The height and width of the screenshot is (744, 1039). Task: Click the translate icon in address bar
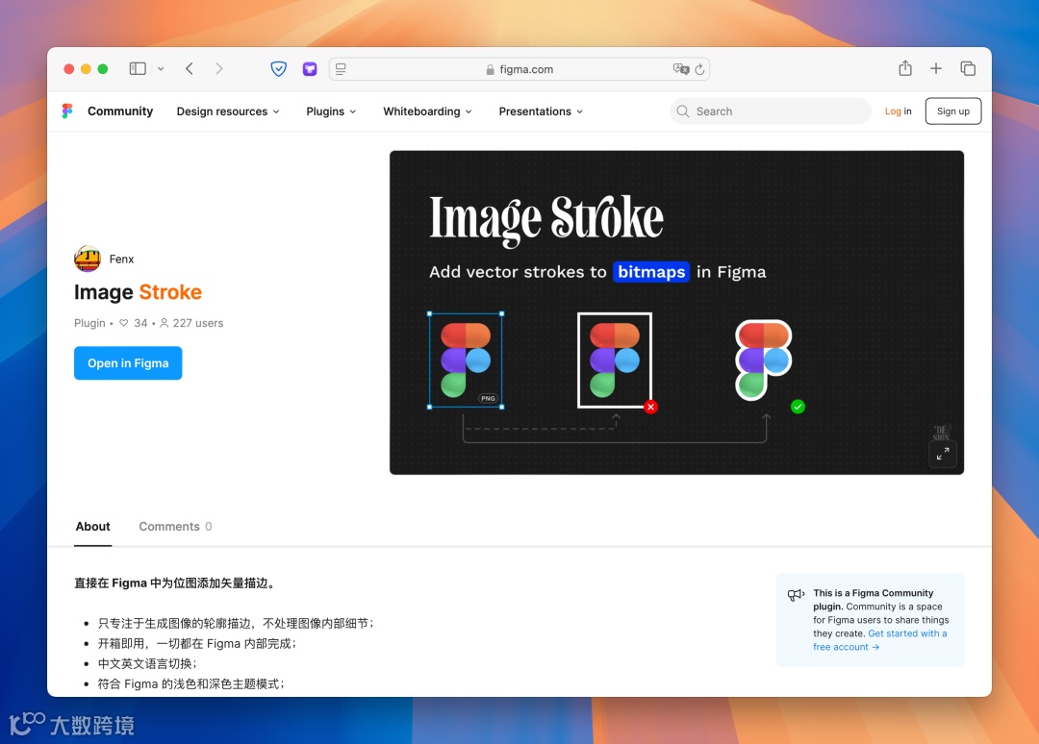(x=680, y=69)
